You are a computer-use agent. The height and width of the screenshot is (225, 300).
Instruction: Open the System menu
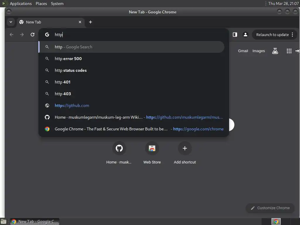(57, 4)
